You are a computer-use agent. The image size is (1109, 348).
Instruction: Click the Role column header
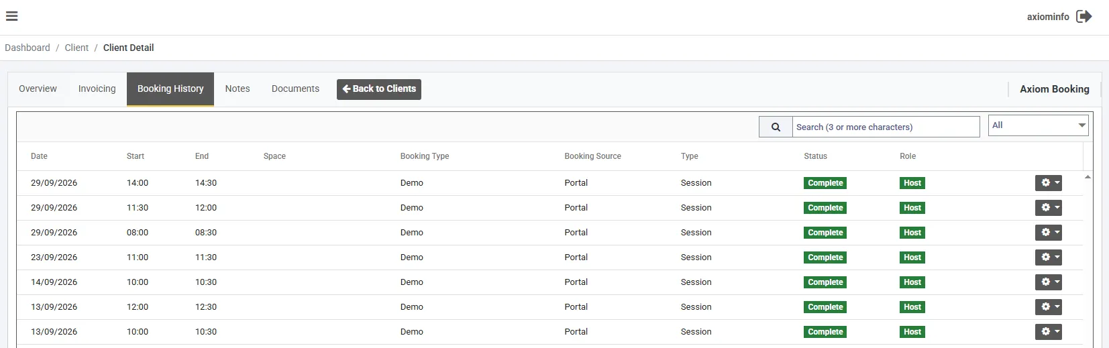908,156
